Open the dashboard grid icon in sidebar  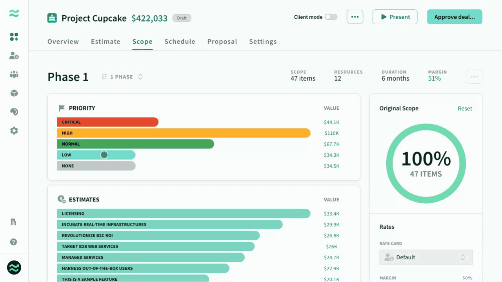(14, 37)
